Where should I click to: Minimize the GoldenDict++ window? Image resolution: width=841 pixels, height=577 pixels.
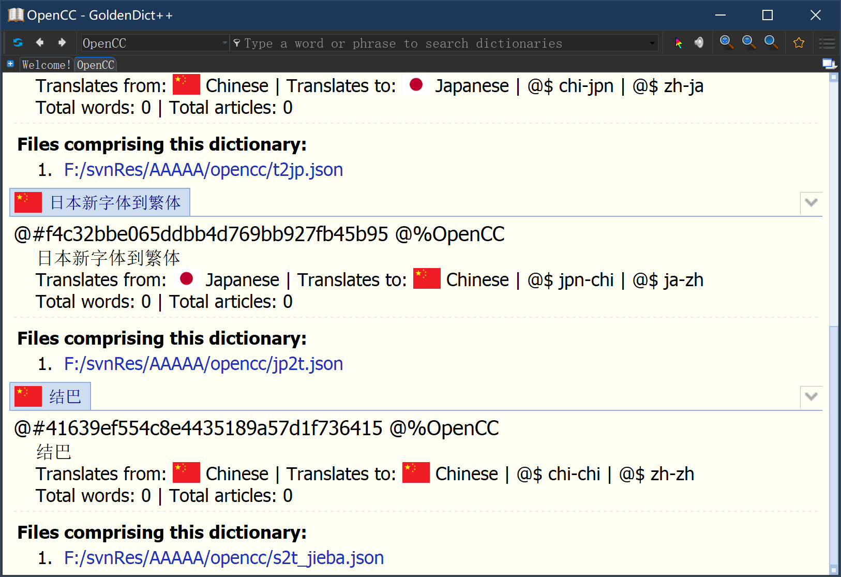720,15
